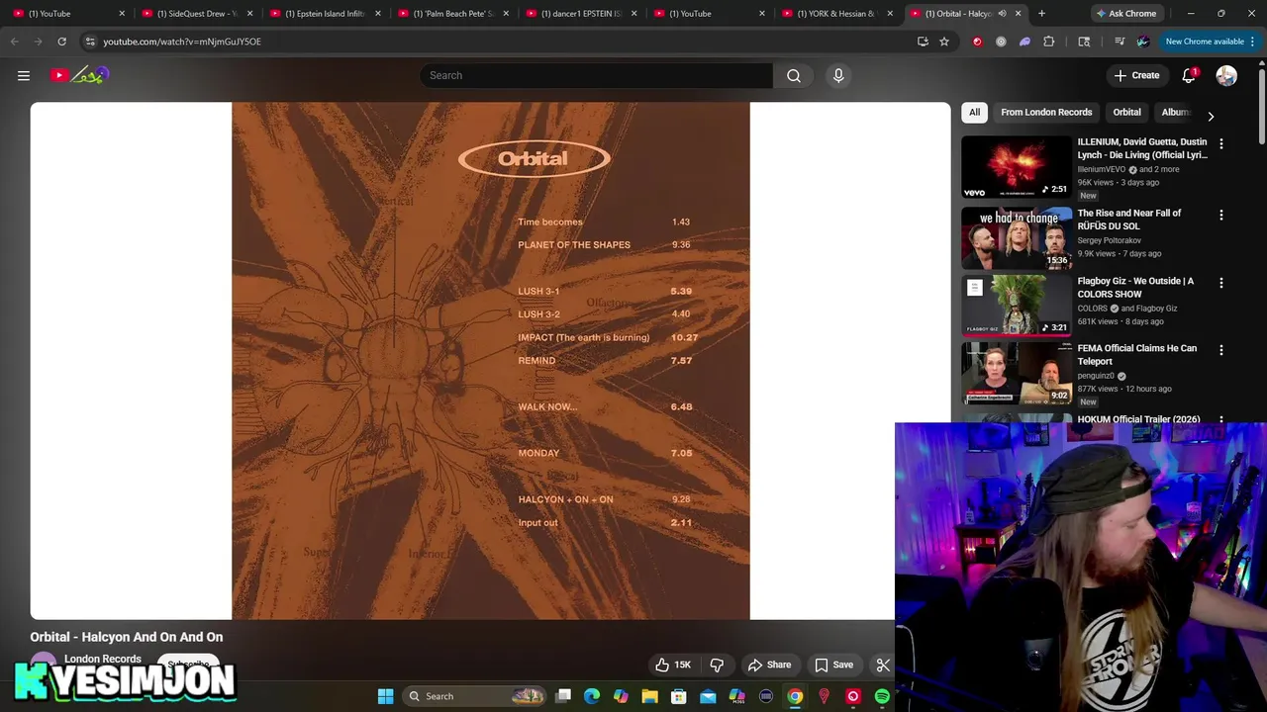Screen dimensions: 1267x712
Task: Mute the Orbital tab audio icon
Action: 1002,14
